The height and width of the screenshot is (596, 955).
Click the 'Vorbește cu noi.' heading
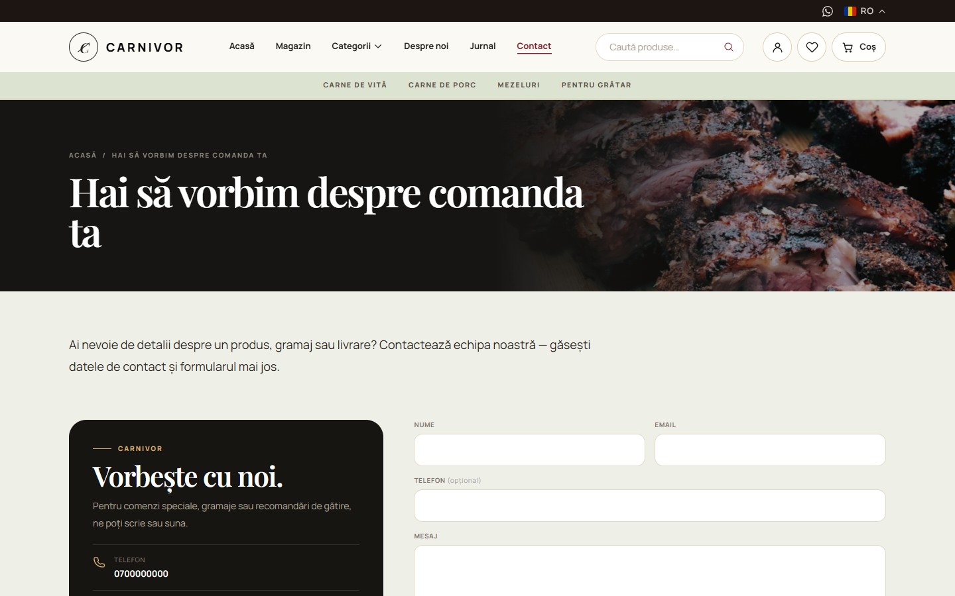[x=188, y=477]
